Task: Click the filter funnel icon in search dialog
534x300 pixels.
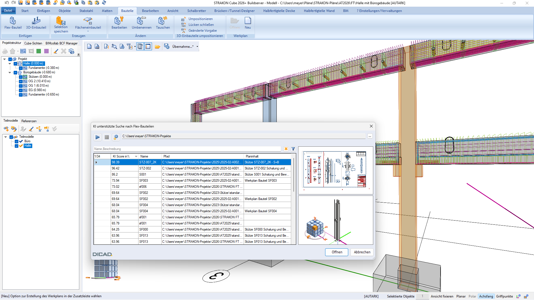Action: tap(293, 149)
